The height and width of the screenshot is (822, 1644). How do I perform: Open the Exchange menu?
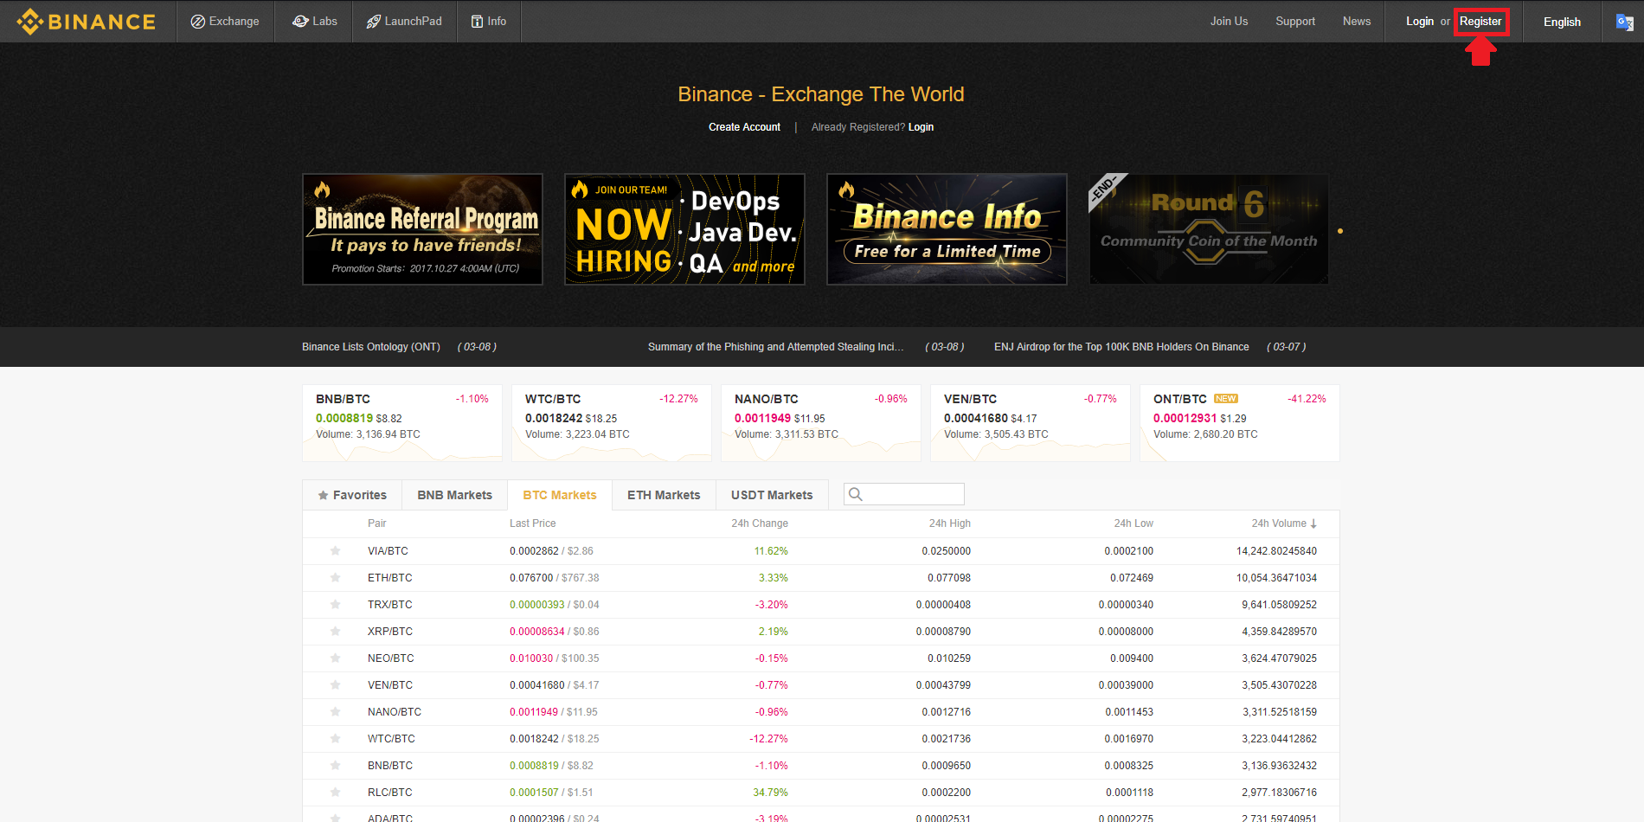[225, 22]
